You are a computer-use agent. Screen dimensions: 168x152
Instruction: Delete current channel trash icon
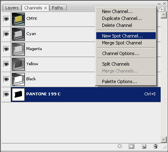click(155, 146)
